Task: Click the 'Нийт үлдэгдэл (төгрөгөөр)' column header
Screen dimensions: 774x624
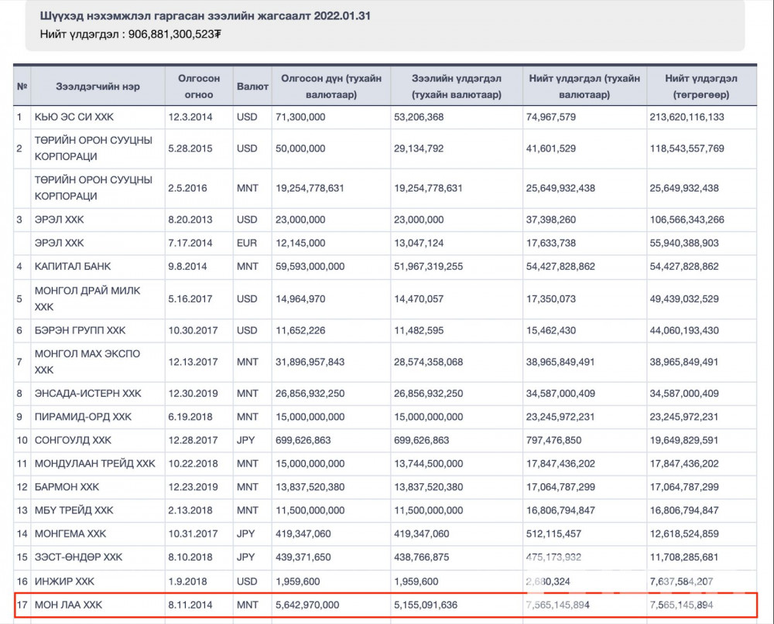Action: pyautogui.click(x=701, y=87)
